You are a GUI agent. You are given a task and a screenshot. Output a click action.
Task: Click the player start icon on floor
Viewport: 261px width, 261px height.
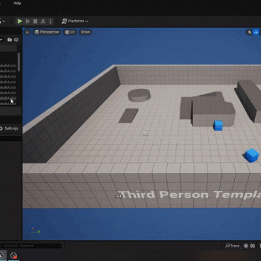(x=146, y=134)
